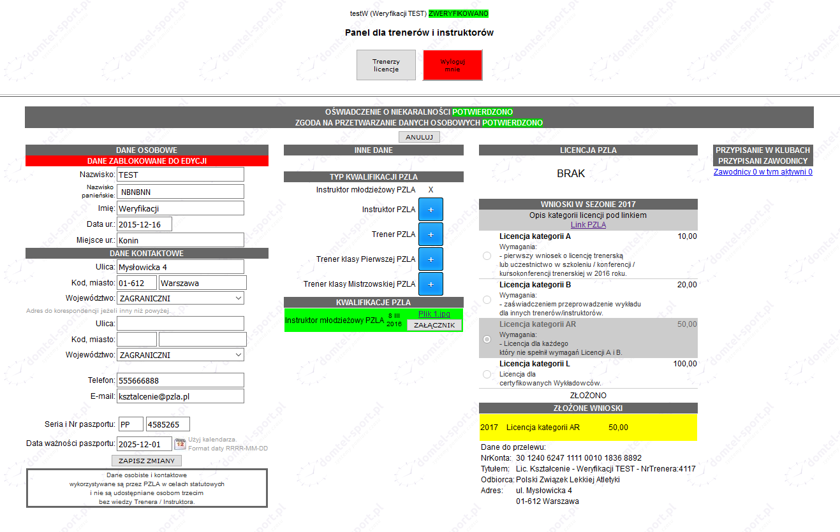Add Instruktor PZLA qualification with plus button
The height and width of the screenshot is (532, 840).
click(431, 210)
